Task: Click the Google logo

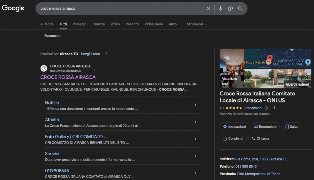Action: tap(13, 8)
